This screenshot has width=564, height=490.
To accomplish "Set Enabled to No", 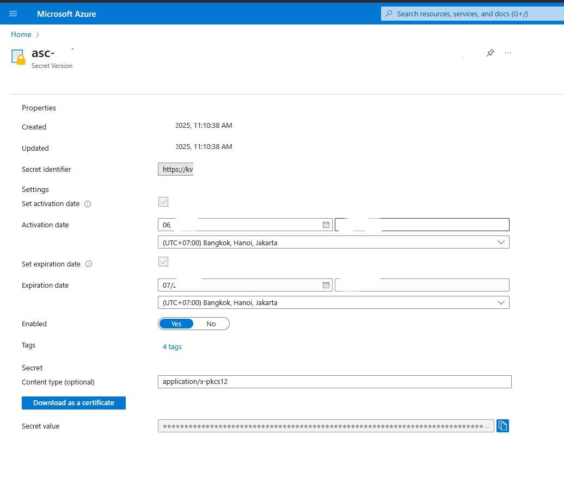I will (x=211, y=324).
